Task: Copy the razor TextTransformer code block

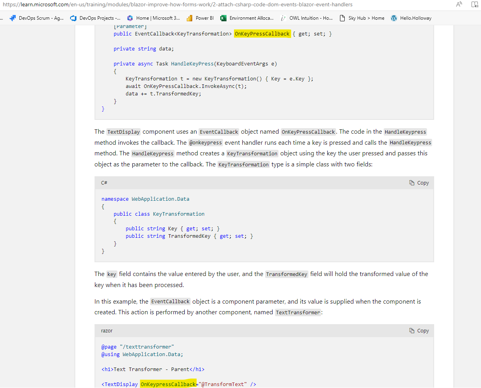Action: pos(419,330)
